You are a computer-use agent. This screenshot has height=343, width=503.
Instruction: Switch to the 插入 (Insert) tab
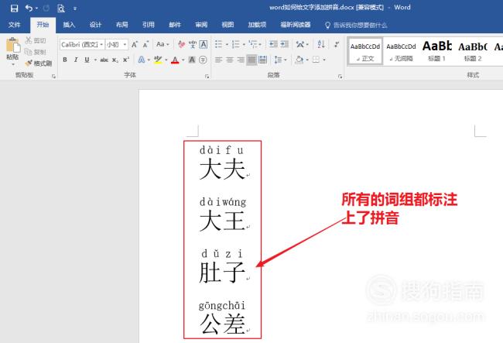coord(69,25)
